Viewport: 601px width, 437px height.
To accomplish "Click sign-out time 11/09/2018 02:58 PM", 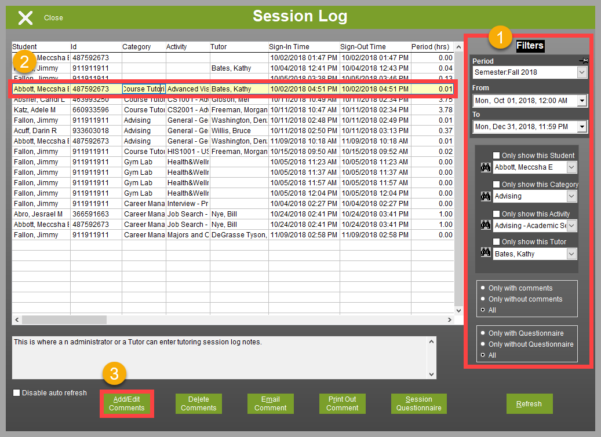I will click(x=375, y=235).
